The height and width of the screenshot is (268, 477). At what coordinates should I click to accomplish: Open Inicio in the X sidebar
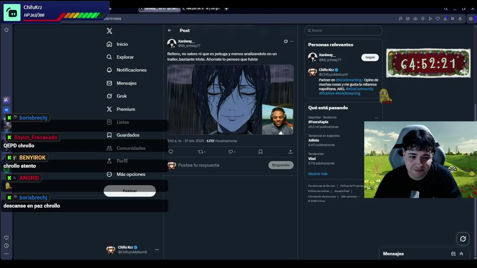point(117,44)
